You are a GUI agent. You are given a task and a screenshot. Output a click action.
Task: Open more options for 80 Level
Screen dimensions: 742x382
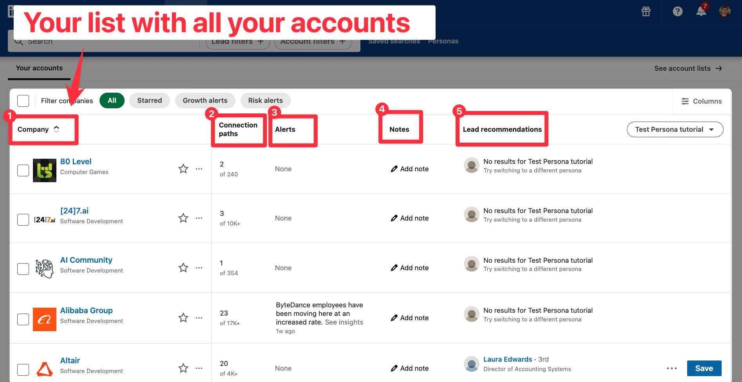click(x=199, y=169)
